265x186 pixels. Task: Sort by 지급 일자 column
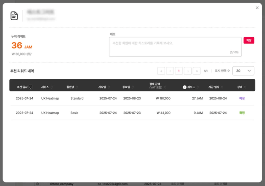[x=222, y=87]
